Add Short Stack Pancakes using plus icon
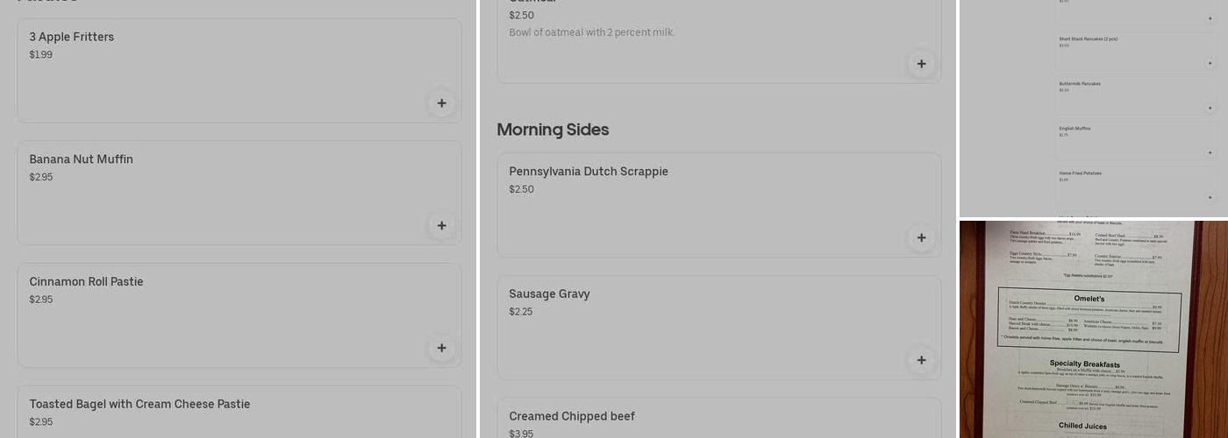The width and height of the screenshot is (1228, 438). point(1210,64)
